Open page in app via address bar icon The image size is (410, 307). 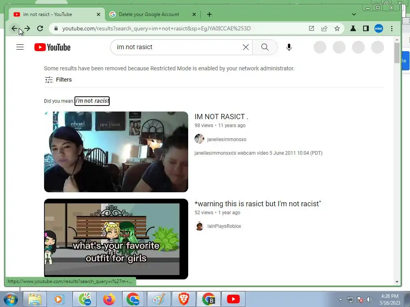312,28
